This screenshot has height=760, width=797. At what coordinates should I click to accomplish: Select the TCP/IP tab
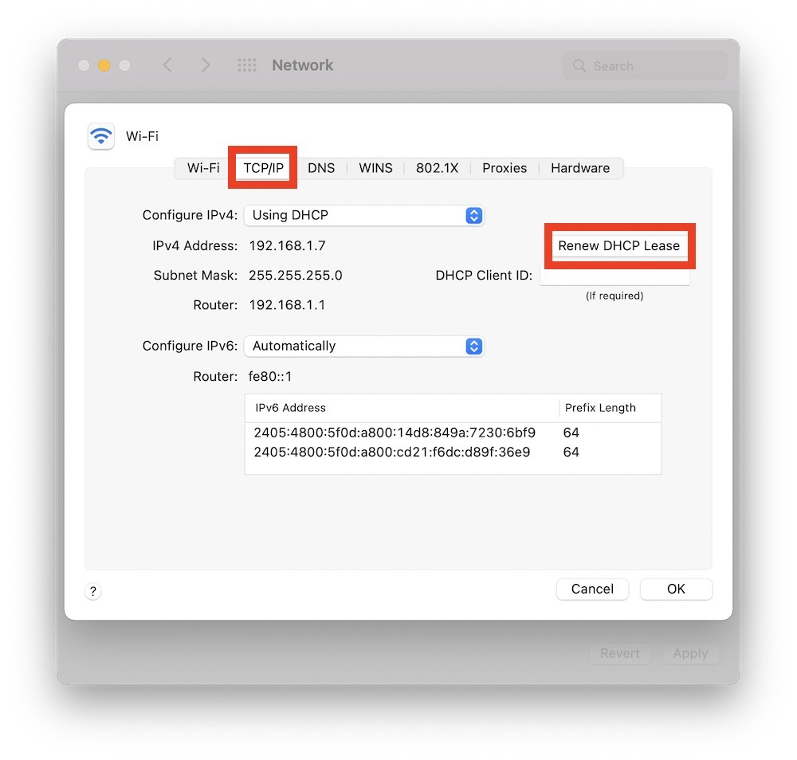[263, 168]
